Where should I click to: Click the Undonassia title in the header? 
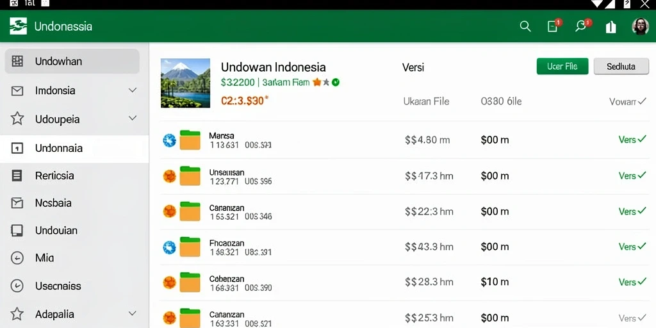click(x=63, y=26)
